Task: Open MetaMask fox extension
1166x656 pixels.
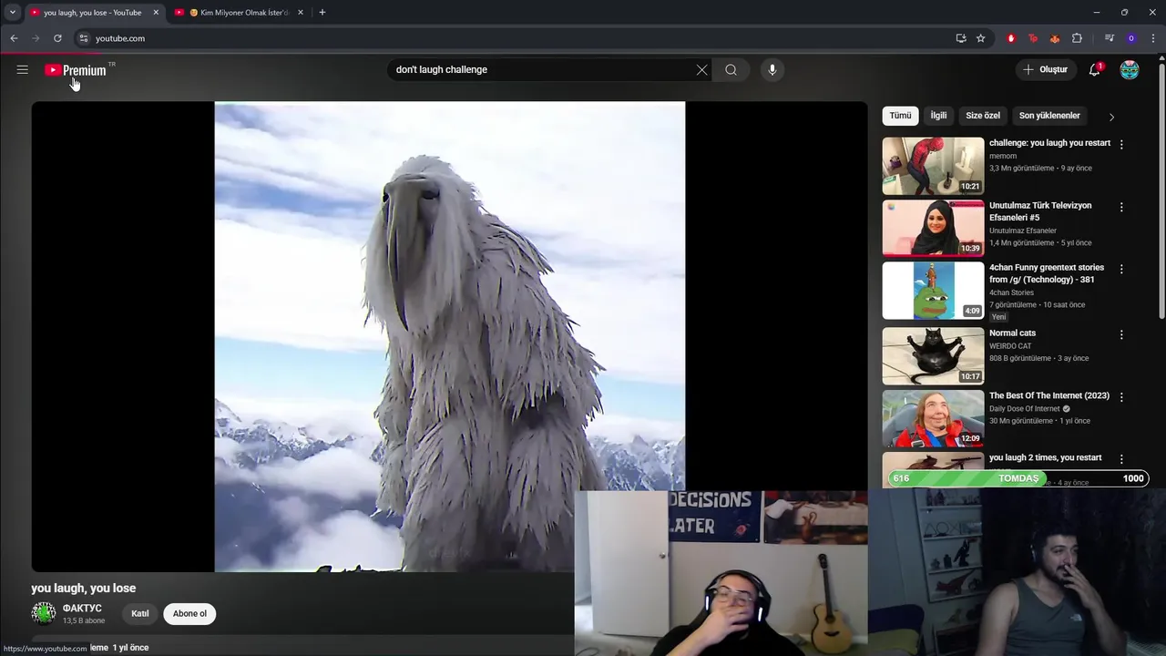Action: click(1055, 38)
